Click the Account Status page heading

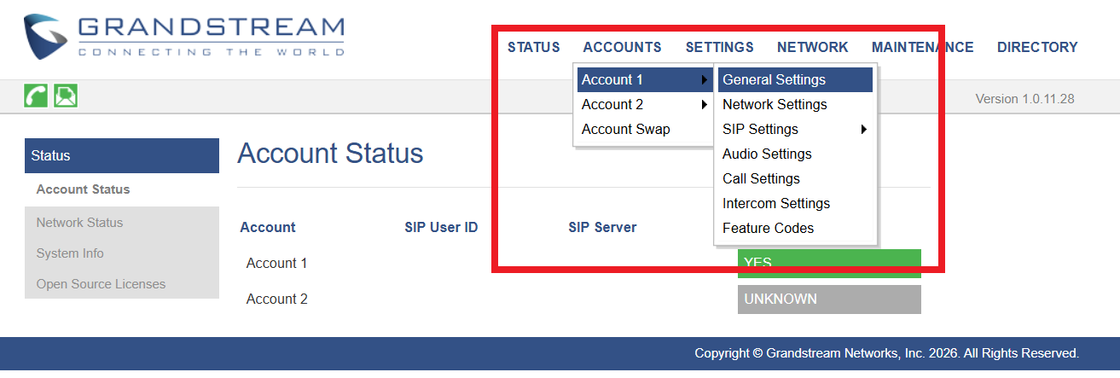point(330,154)
